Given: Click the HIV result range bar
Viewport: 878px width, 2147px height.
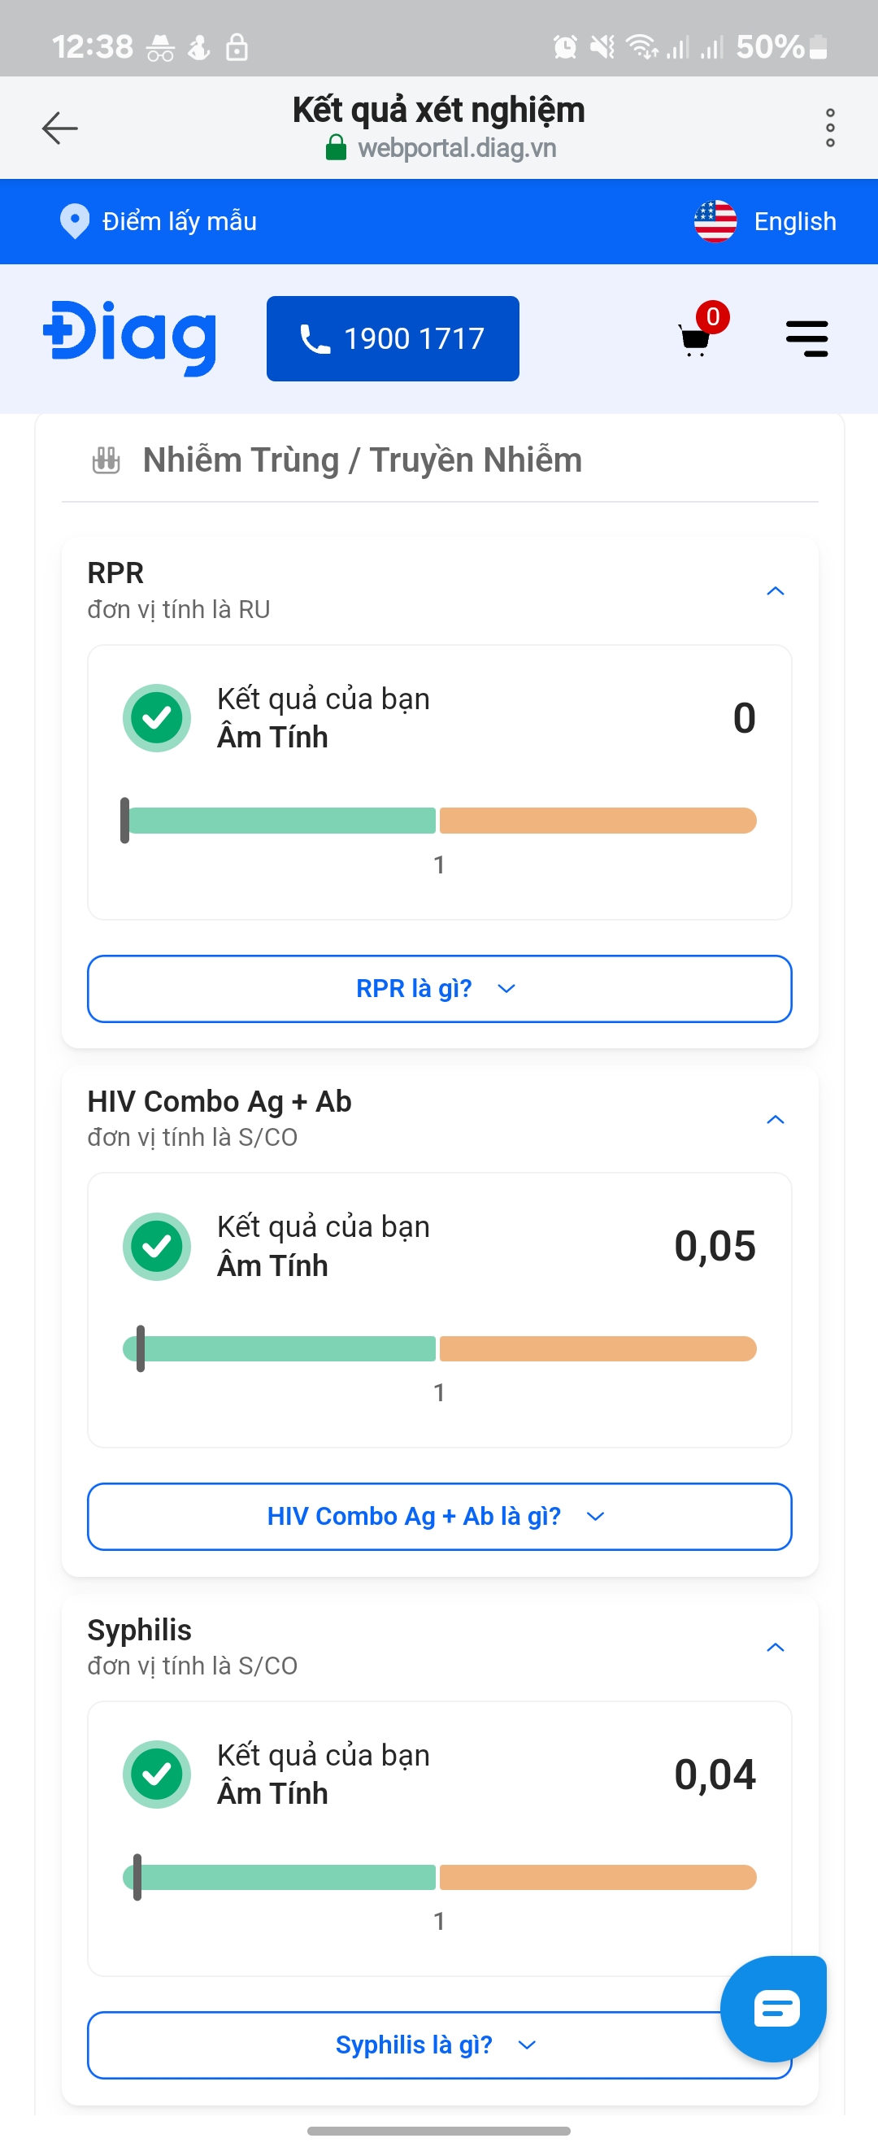Looking at the screenshot, I should [x=439, y=1348].
